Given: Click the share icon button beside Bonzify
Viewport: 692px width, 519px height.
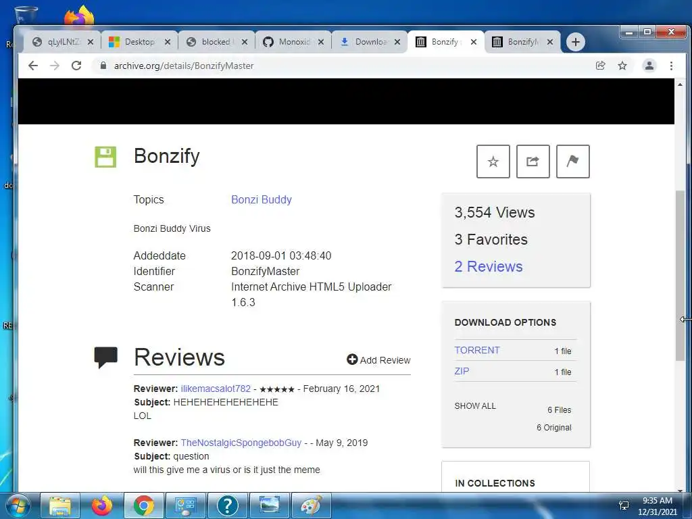Looking at the screenshot, I should pyautogui.click(x=533, y=162).
